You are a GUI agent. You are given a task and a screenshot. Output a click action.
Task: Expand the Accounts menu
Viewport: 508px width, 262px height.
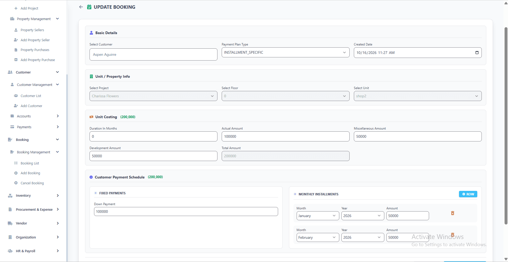point(57,116)
